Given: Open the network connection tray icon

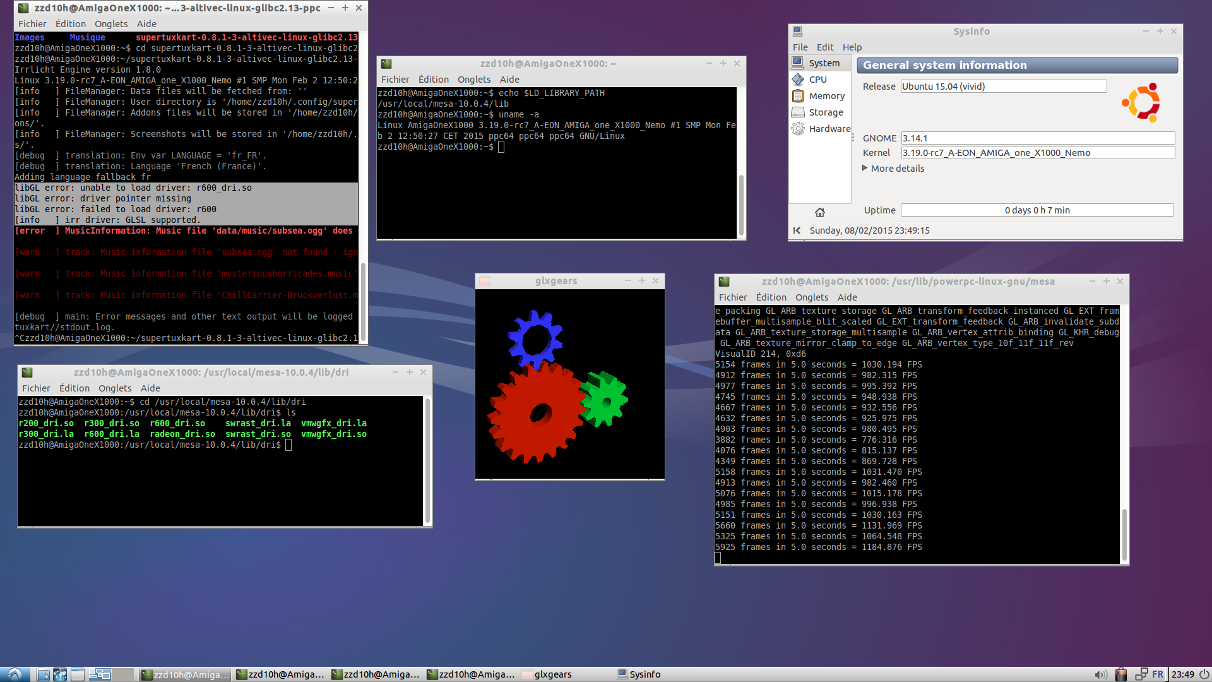Looking at the screenshot, I should (x=1141, y=674).
